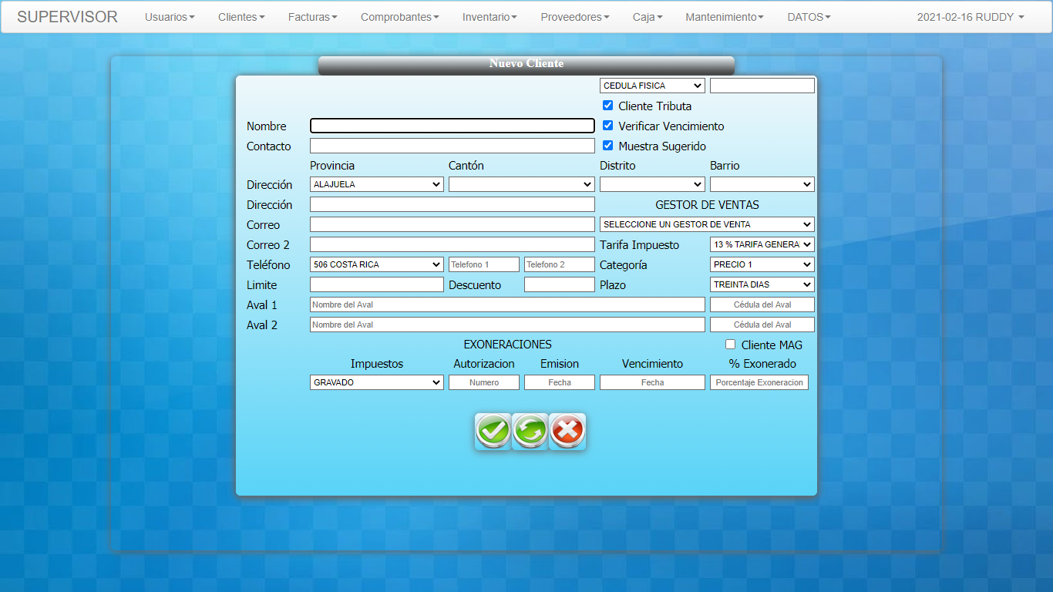Open the Gestor de Venta dropdown
This screenshot has width=1053, height=592.
707,224
